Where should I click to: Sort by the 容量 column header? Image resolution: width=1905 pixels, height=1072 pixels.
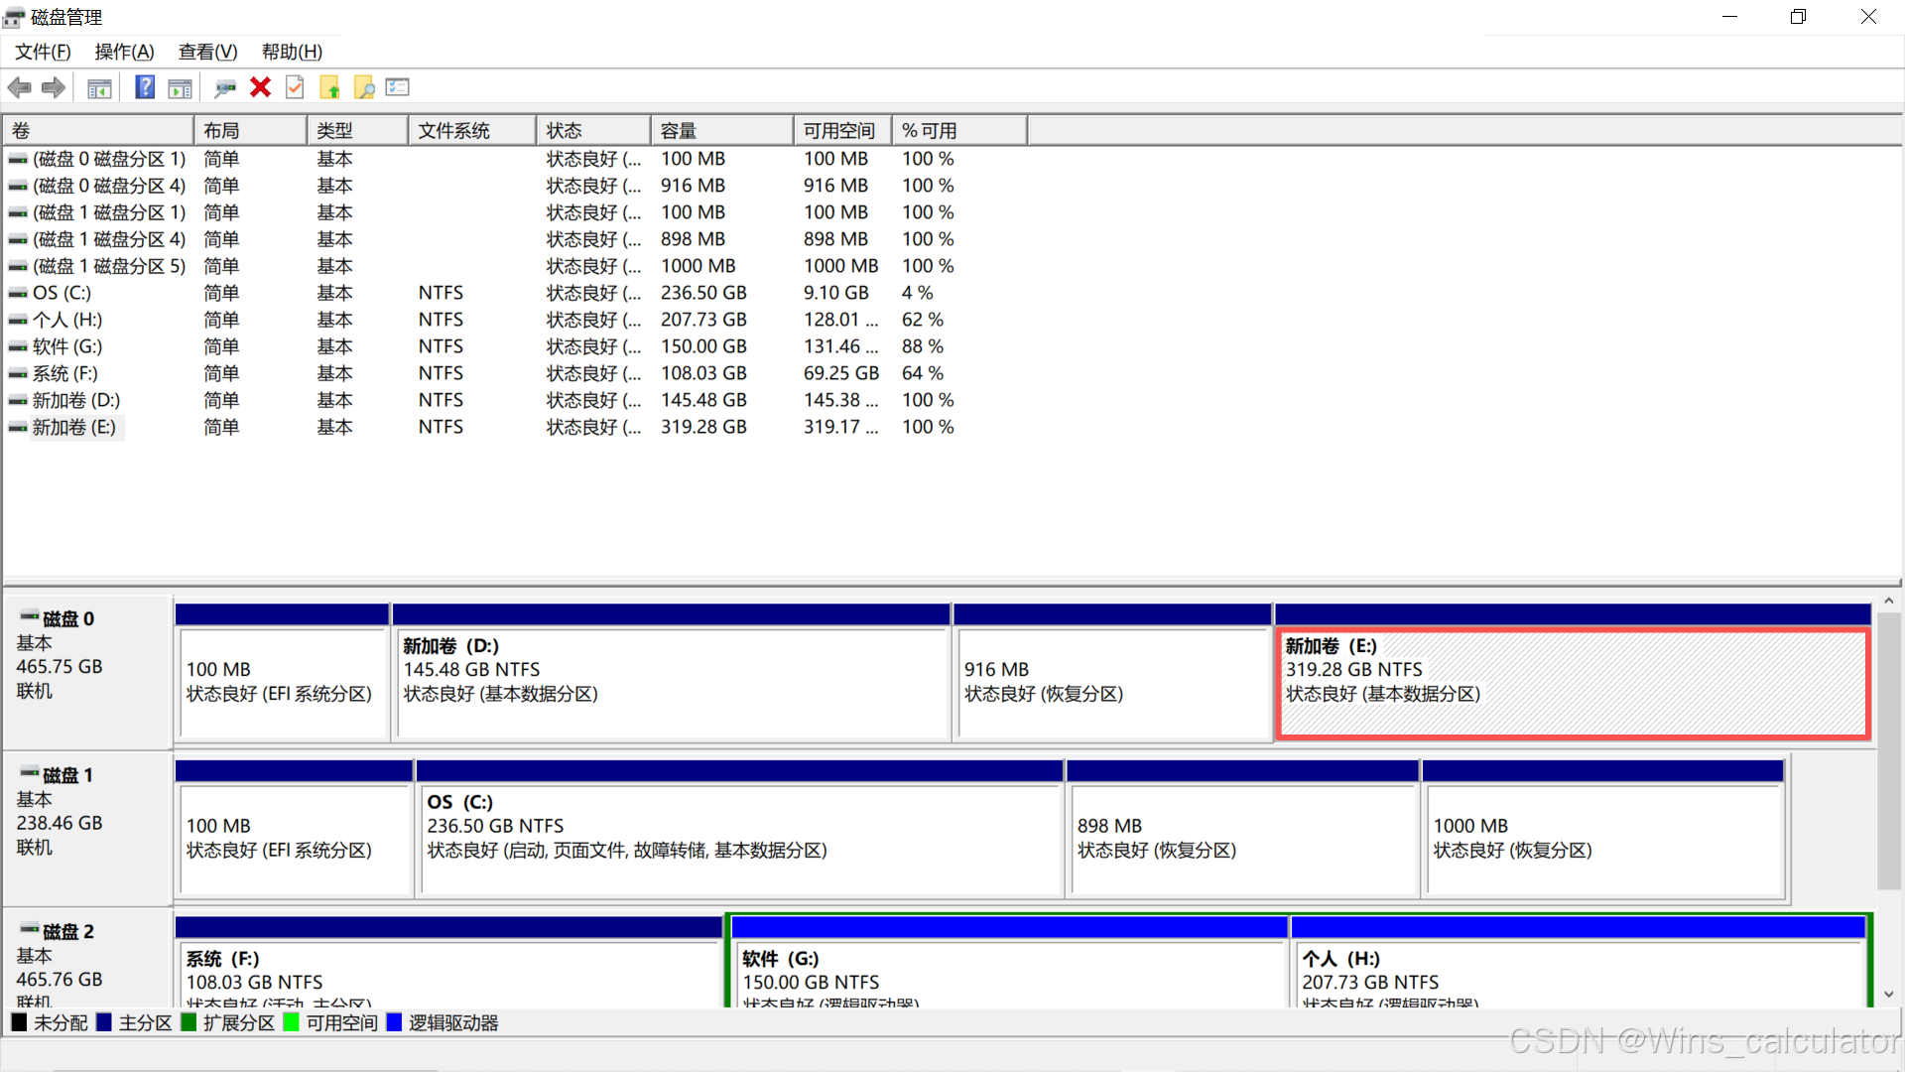[720, 130]
